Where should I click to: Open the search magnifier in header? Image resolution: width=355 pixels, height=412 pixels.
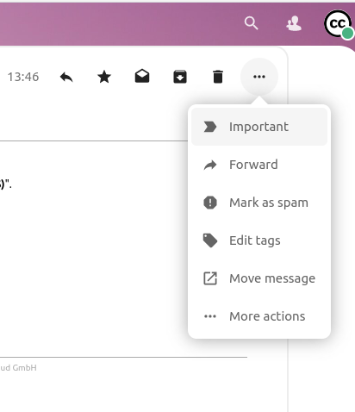(x=252, y=23)
